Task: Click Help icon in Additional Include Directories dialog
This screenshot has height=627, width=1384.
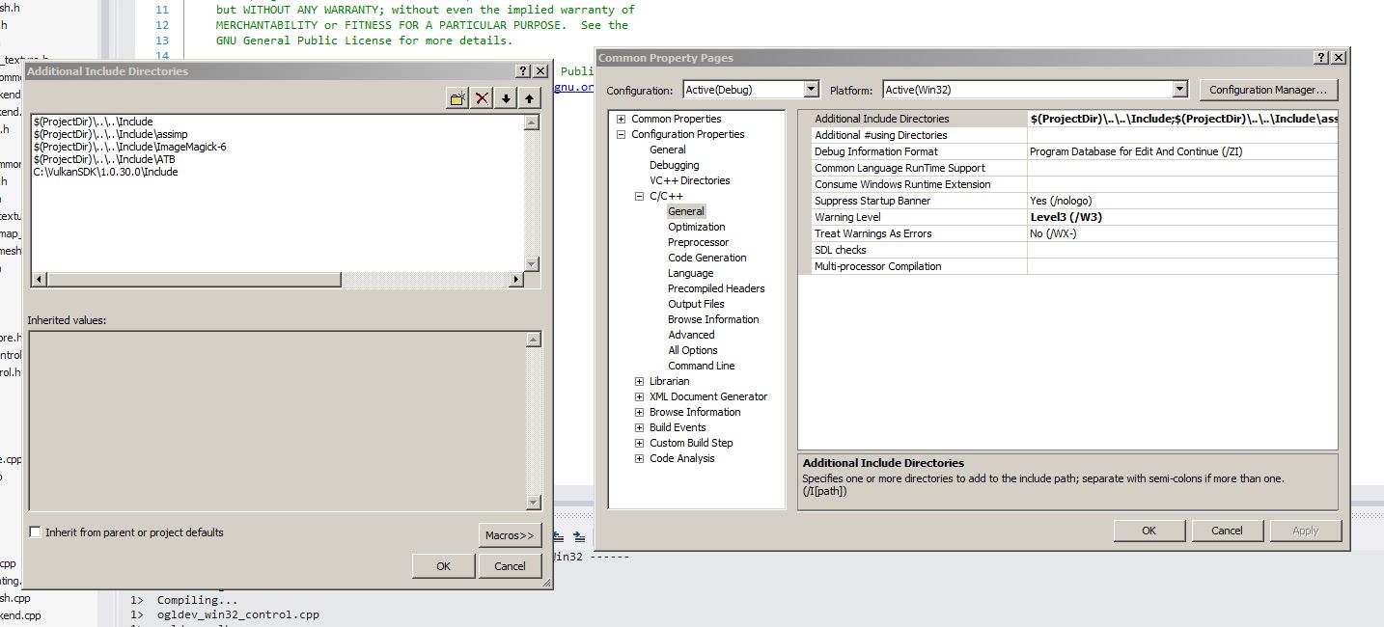Action: (x=522, y=71)
